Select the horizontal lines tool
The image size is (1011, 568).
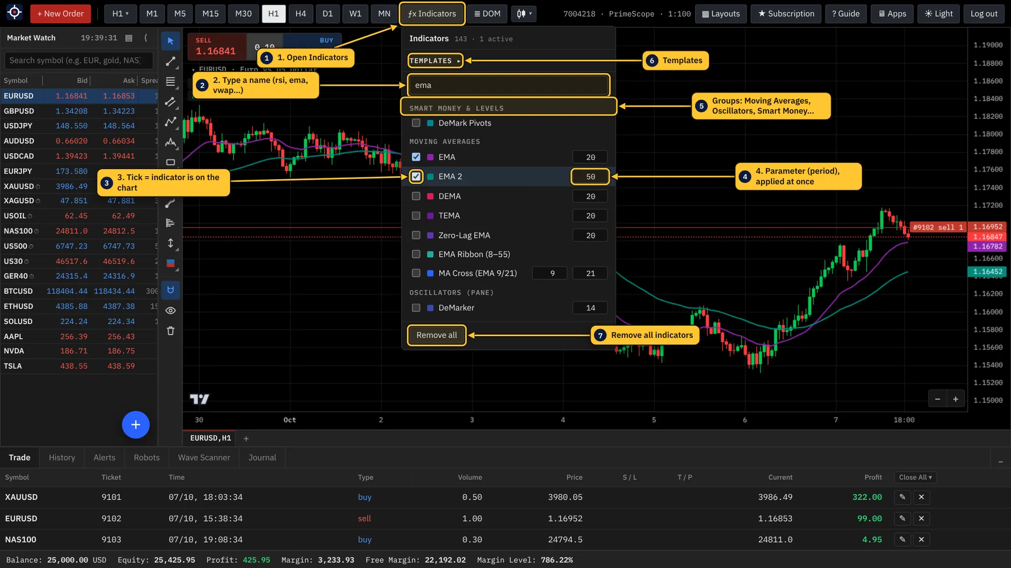click(170, 81)
